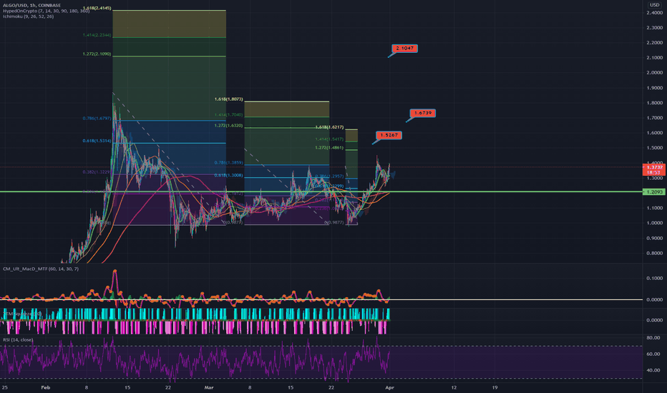The width and height of the screenshot is (667, 393).
Task: Select the 1.414(2.2344) Fibonacci level label
Action: coord(97,35)
